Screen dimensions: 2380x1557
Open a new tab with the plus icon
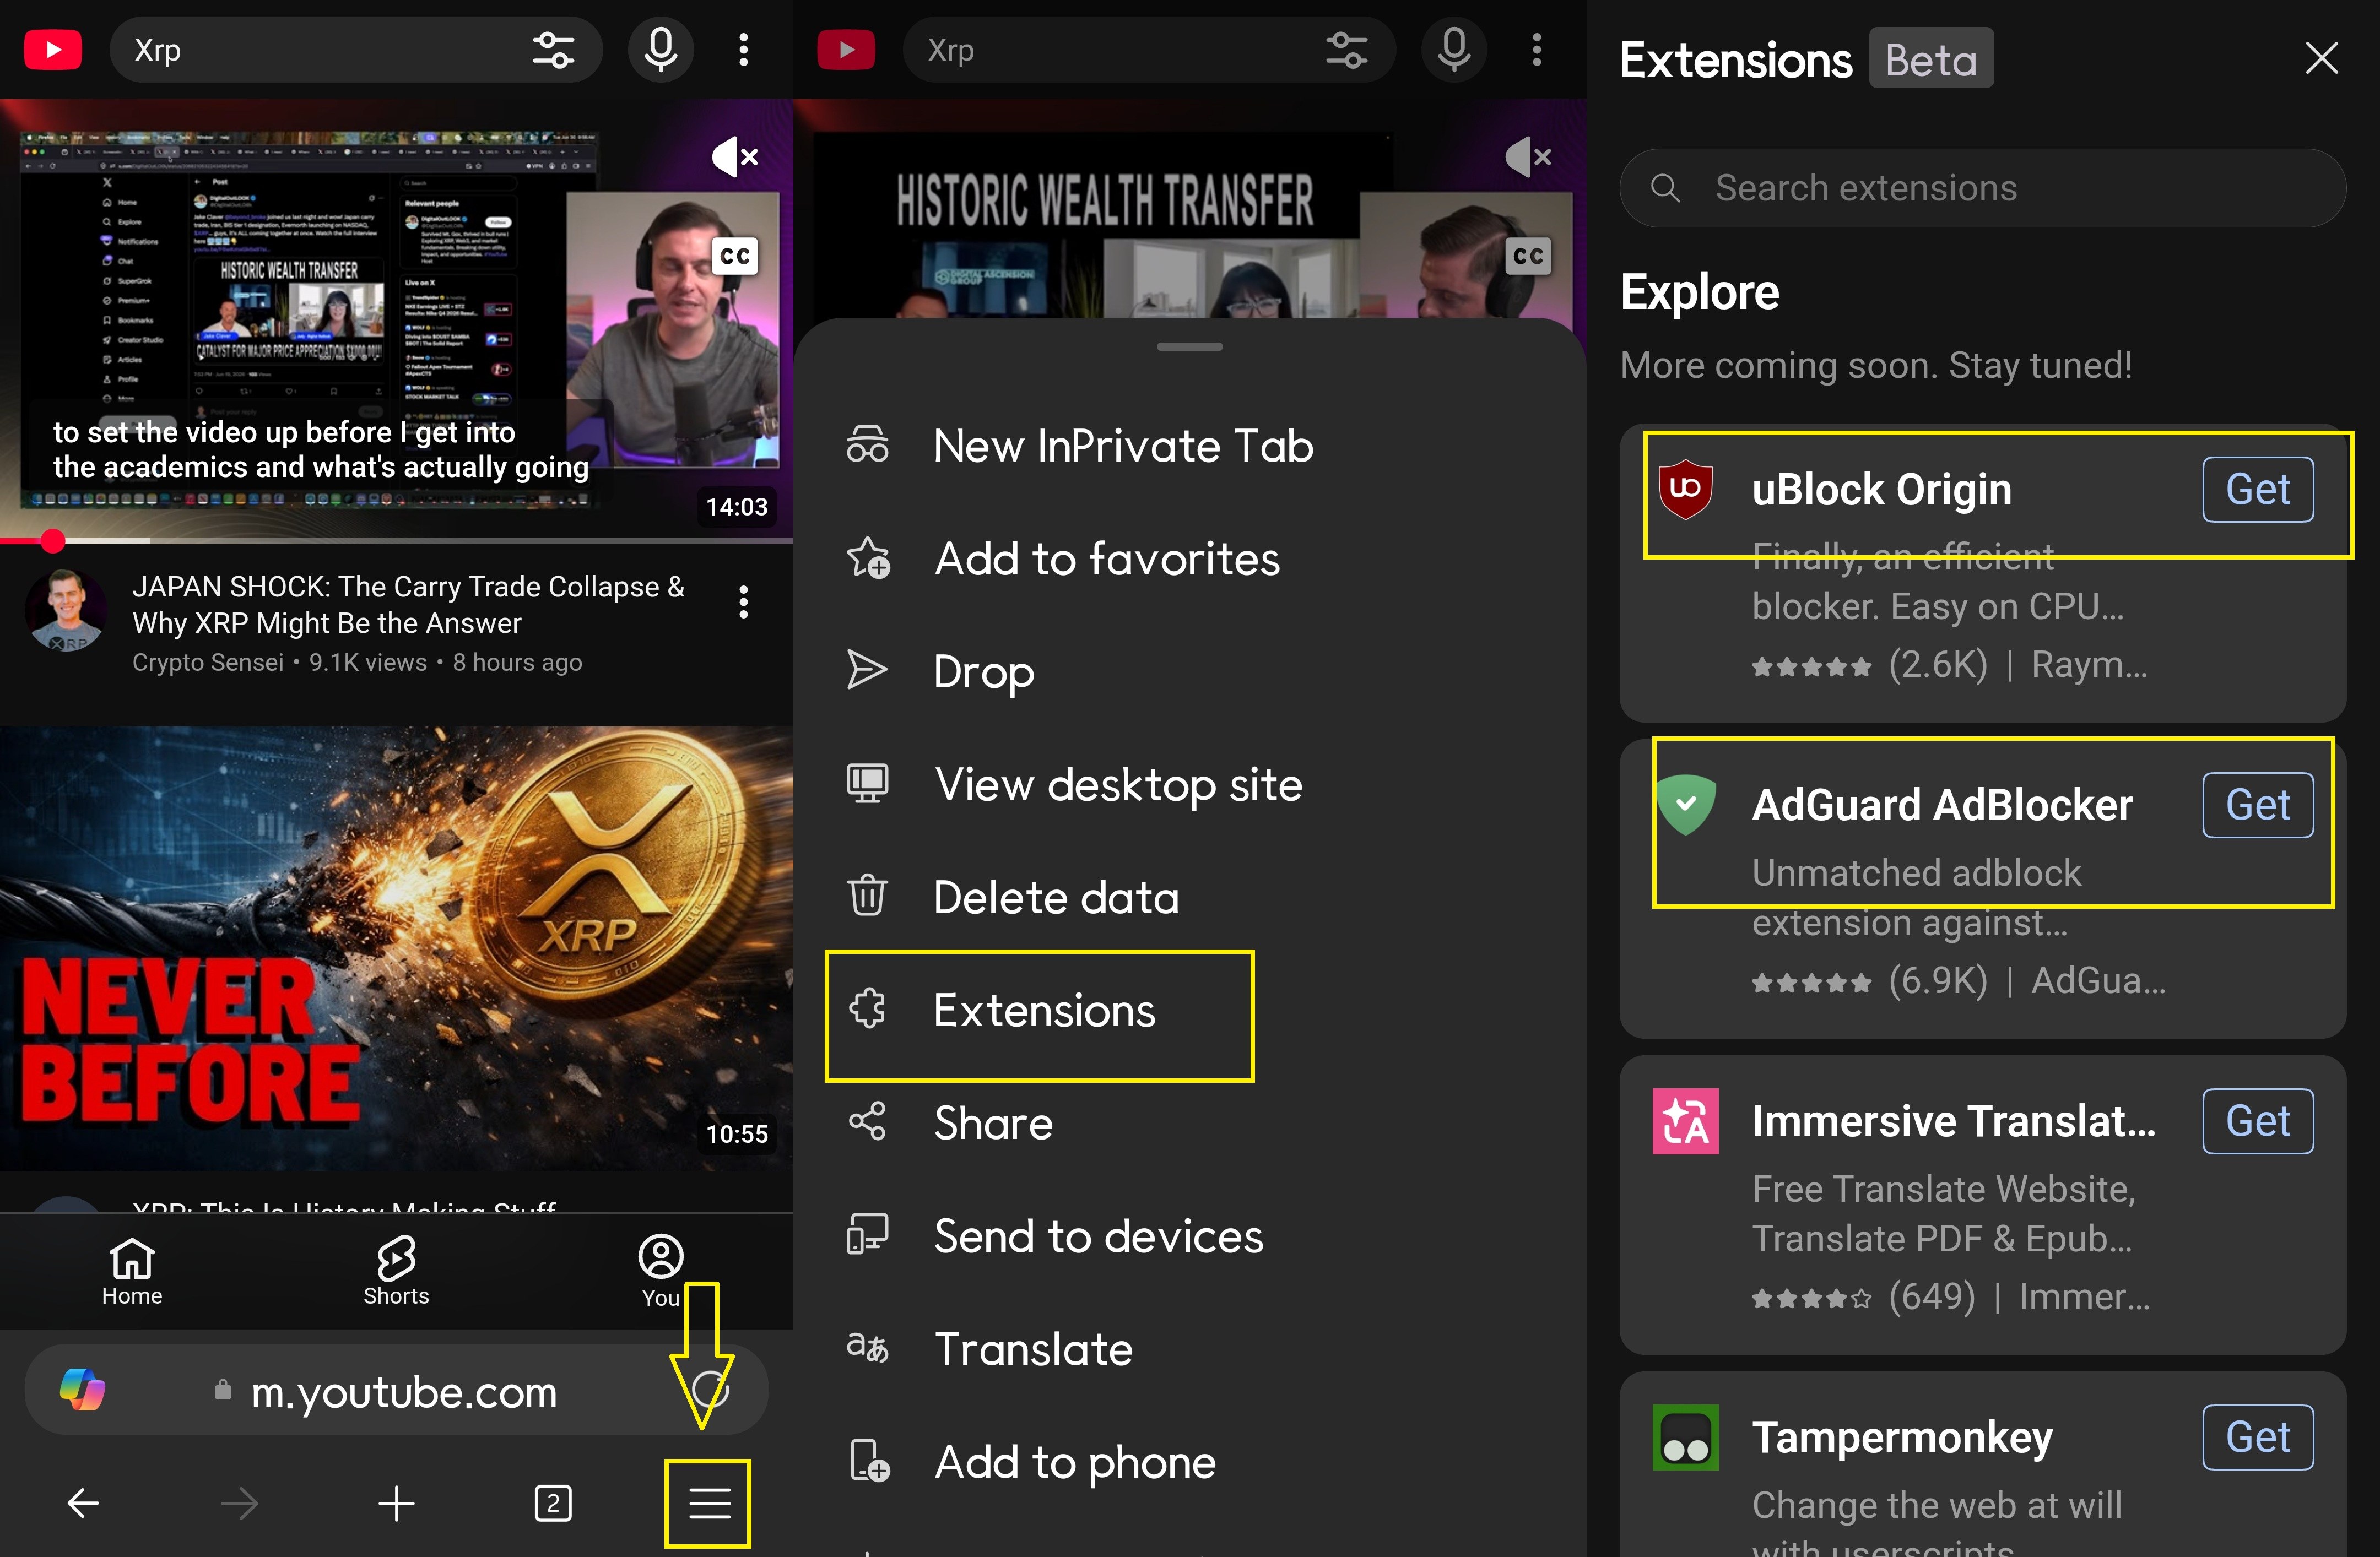click(x=396, y=1503)
